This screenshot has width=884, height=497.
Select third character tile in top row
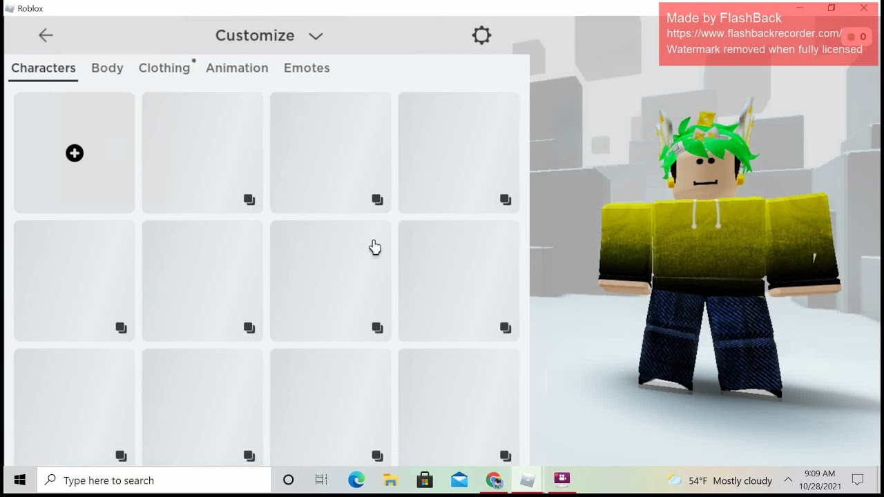click(x=331, y=153)
